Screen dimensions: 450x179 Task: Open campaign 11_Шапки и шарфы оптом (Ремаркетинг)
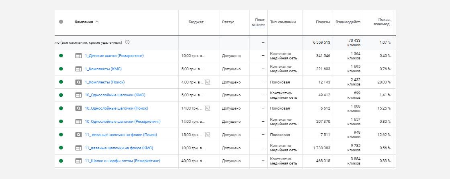(122, 161)
